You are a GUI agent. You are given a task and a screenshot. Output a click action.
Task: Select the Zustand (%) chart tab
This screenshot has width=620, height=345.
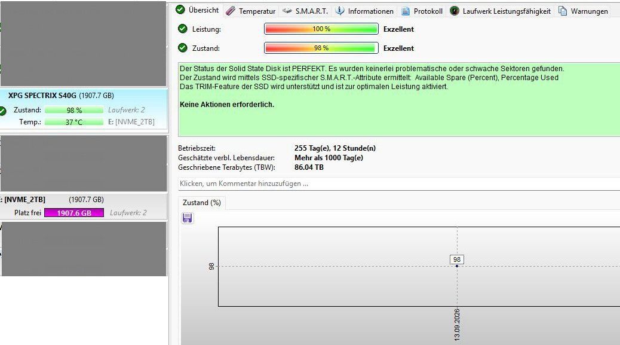coord(202,203)
